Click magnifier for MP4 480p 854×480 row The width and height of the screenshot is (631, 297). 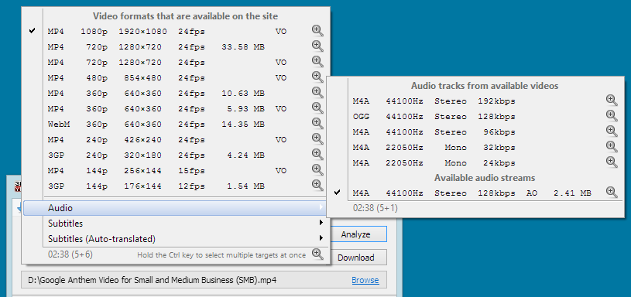point(317,77)
